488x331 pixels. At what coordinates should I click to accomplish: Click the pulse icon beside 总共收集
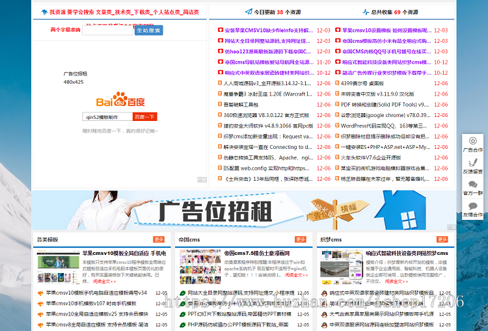[366, 12]
